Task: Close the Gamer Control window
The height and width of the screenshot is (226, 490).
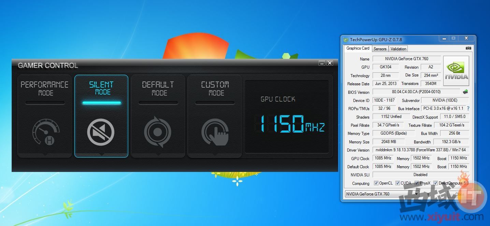Action: pyautogui.click(x=330, y=63)
